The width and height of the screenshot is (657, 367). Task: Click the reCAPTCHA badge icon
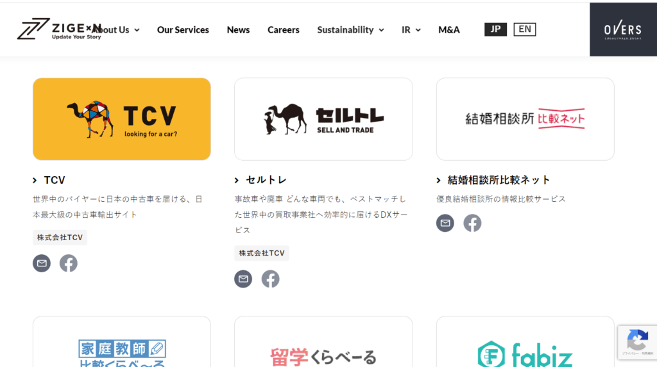pos(636,340)
